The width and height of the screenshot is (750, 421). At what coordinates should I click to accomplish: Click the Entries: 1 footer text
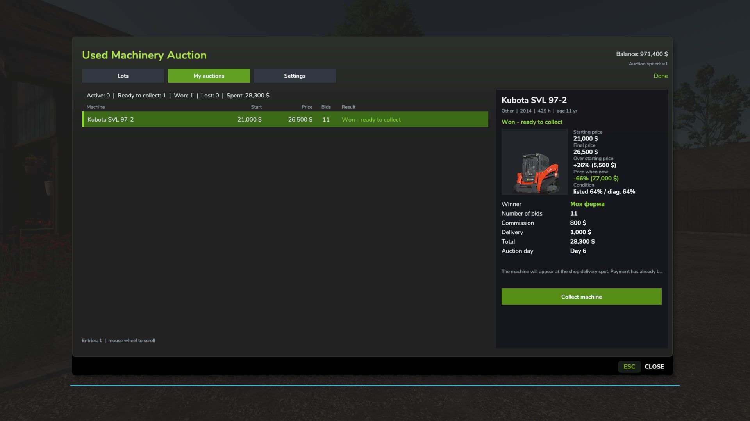92,340
